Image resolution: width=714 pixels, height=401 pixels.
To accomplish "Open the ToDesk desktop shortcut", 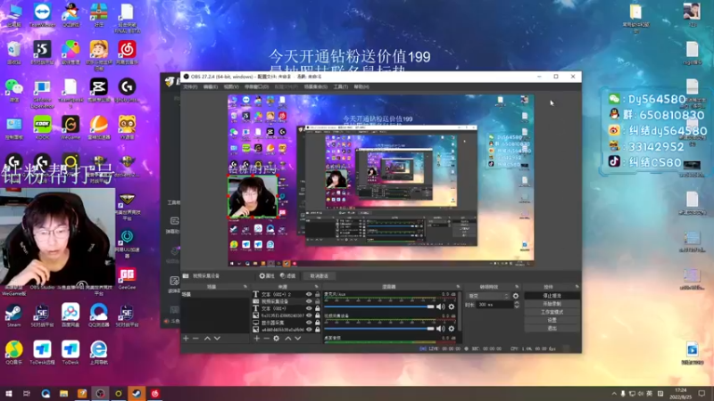I will coord(71,353).
